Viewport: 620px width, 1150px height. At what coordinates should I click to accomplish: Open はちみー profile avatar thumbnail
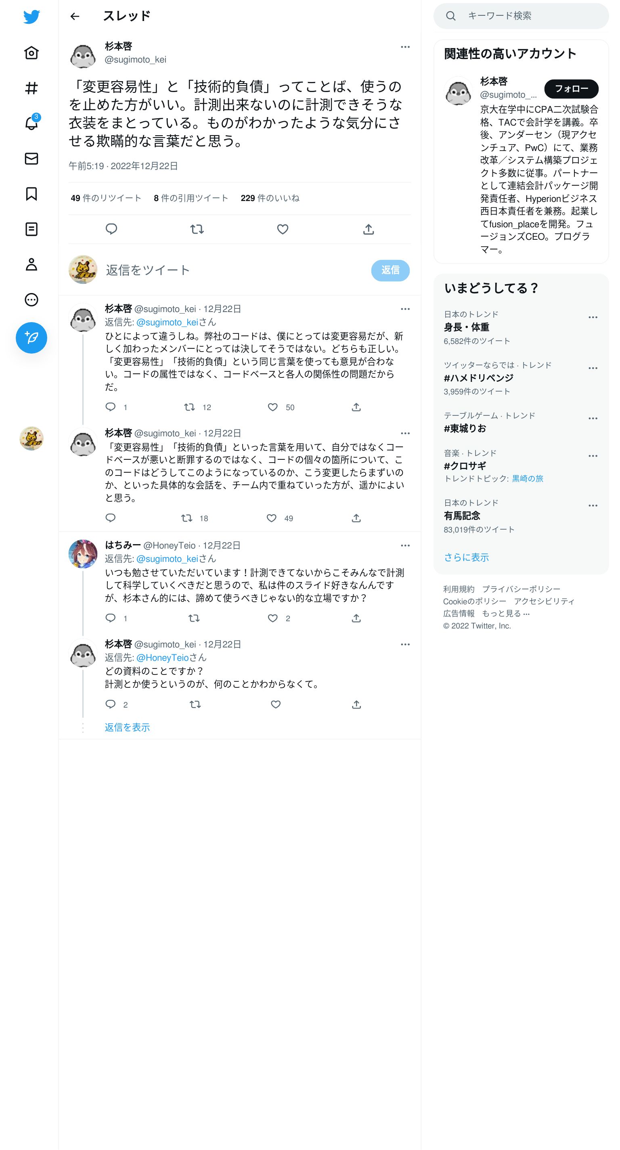tap(83, 553)
